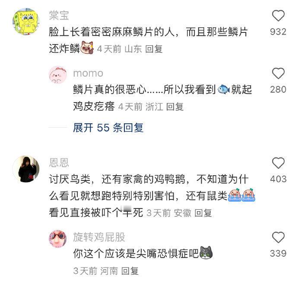Screen dimensions: 298x283
Task: Reply to 恩恩's comment from 安徽
Action: pos(203,213)
